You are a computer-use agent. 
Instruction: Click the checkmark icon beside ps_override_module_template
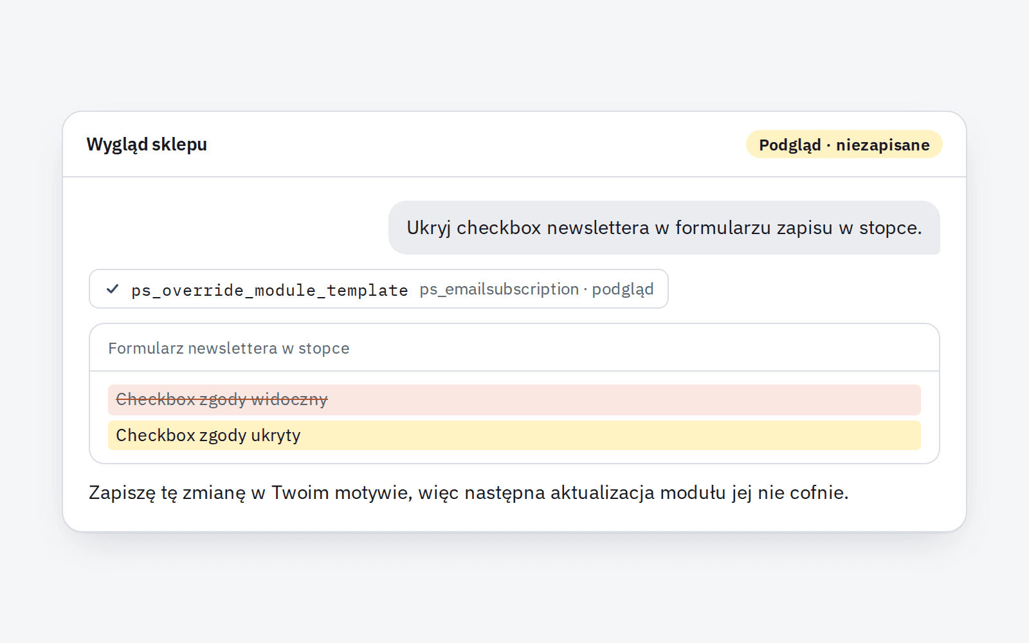pyautogui.click(x=113, y=289)
